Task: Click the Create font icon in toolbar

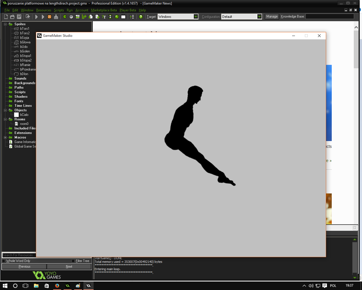Action: coord(104,17)
